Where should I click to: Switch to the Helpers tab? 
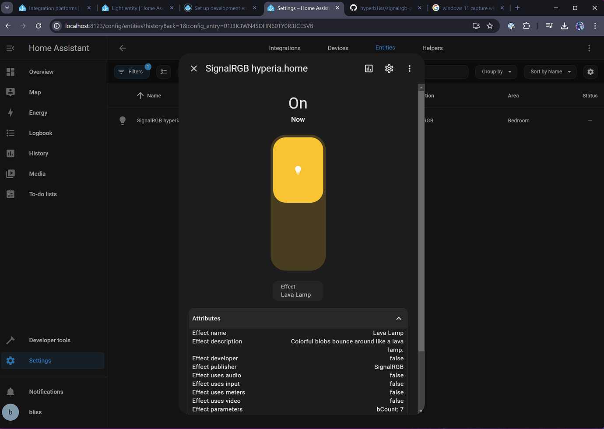pos(432,48)
